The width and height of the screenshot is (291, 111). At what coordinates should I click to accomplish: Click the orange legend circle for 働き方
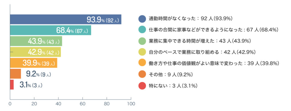tap(142, 63)
